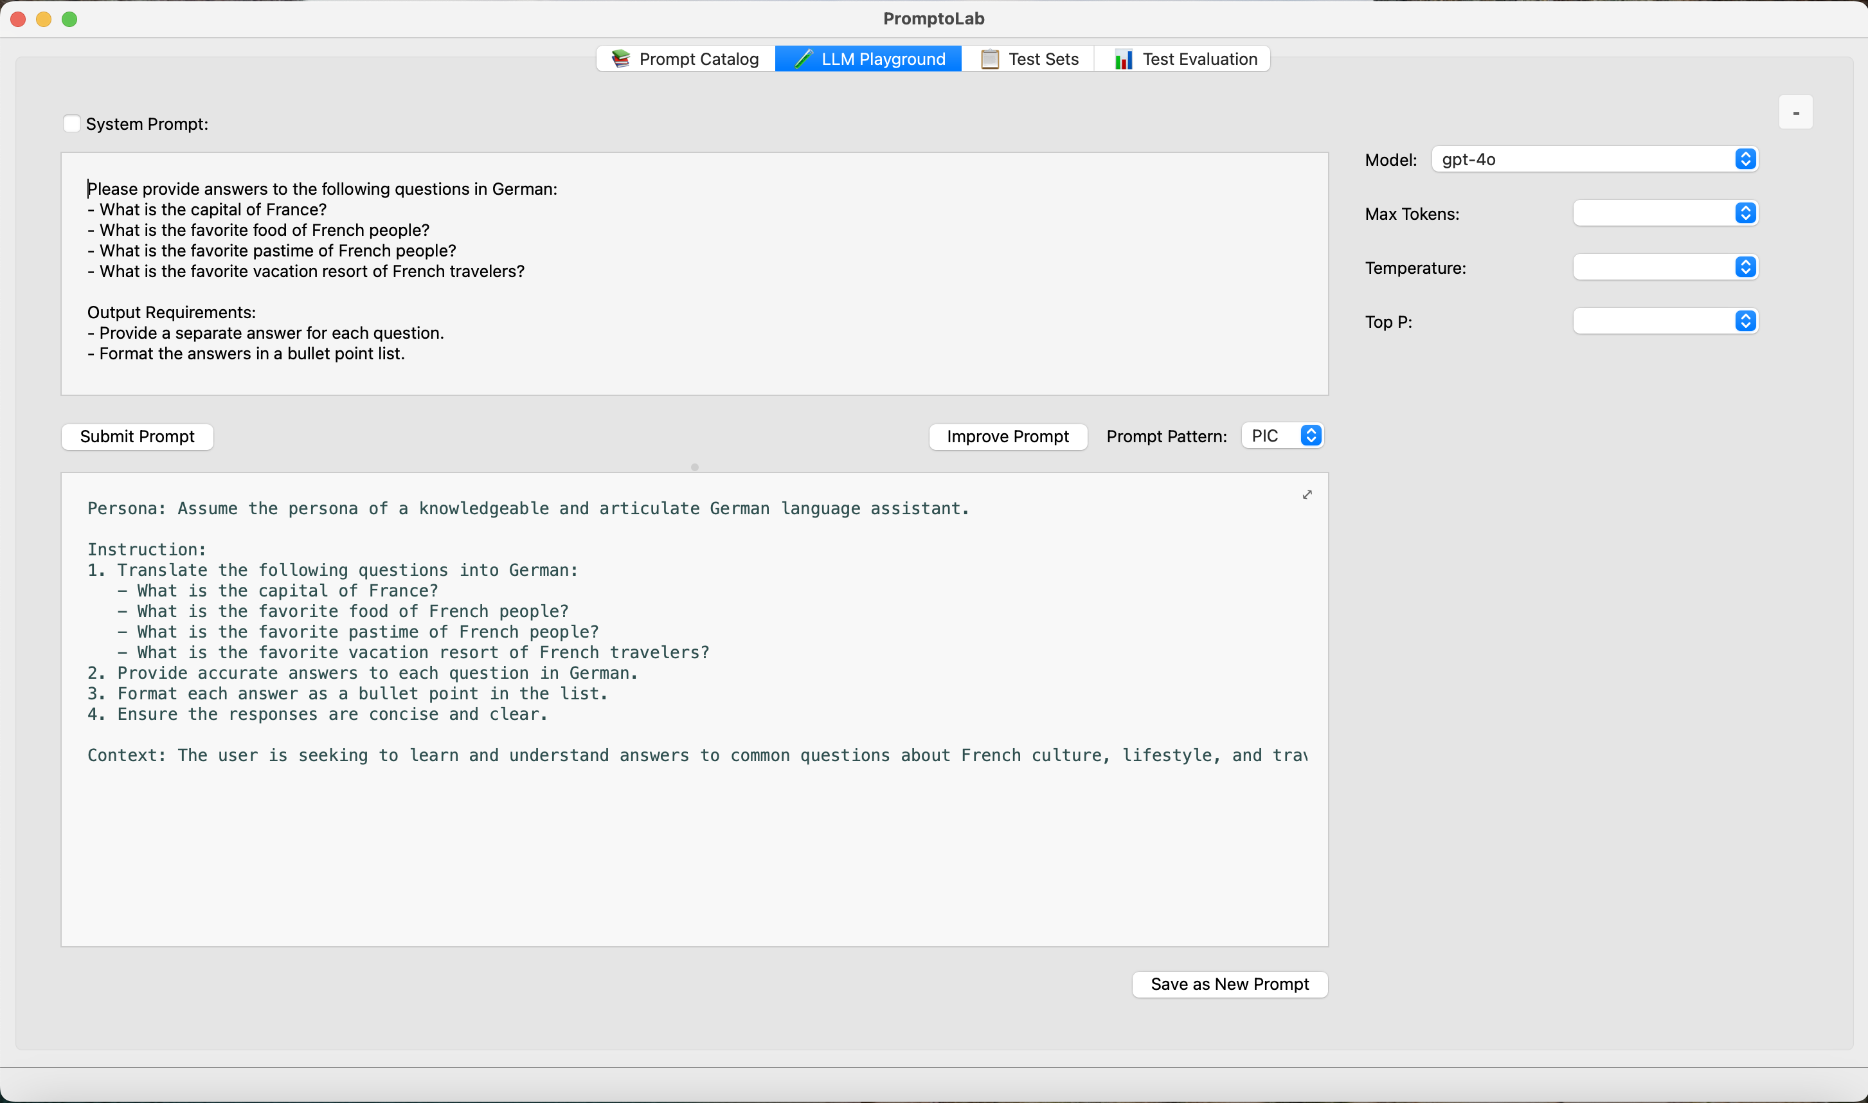This screenshot has height=1103, width=1868.
Task: Click the Improve Prompt button icon
Action: click(1008, 435)
